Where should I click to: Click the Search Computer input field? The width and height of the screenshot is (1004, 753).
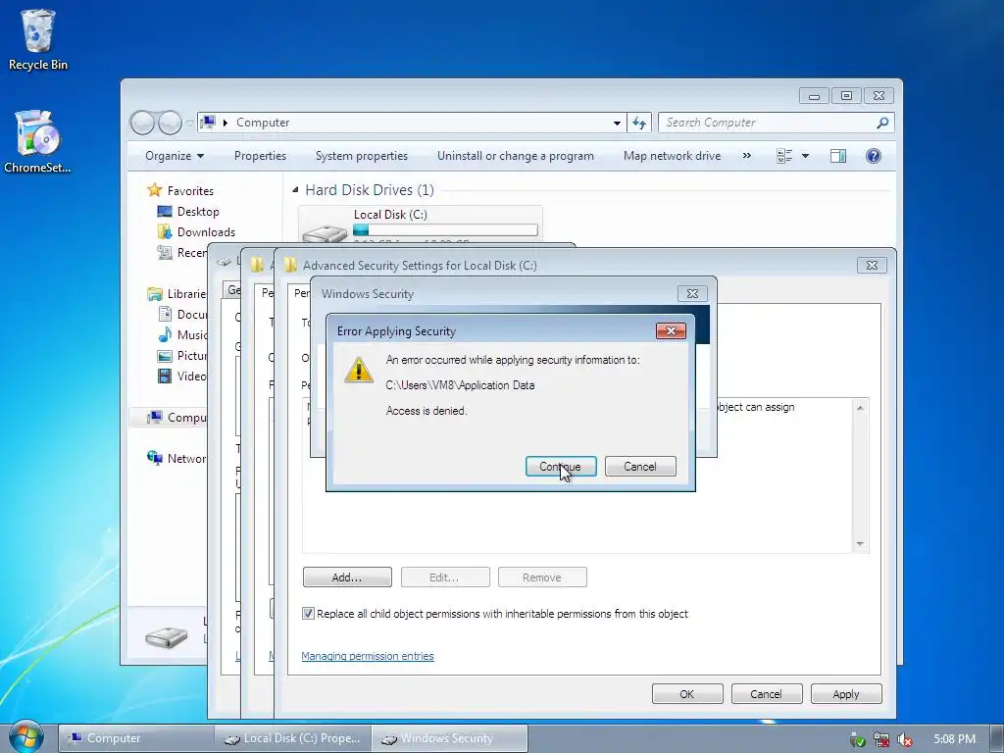(769, 123)
